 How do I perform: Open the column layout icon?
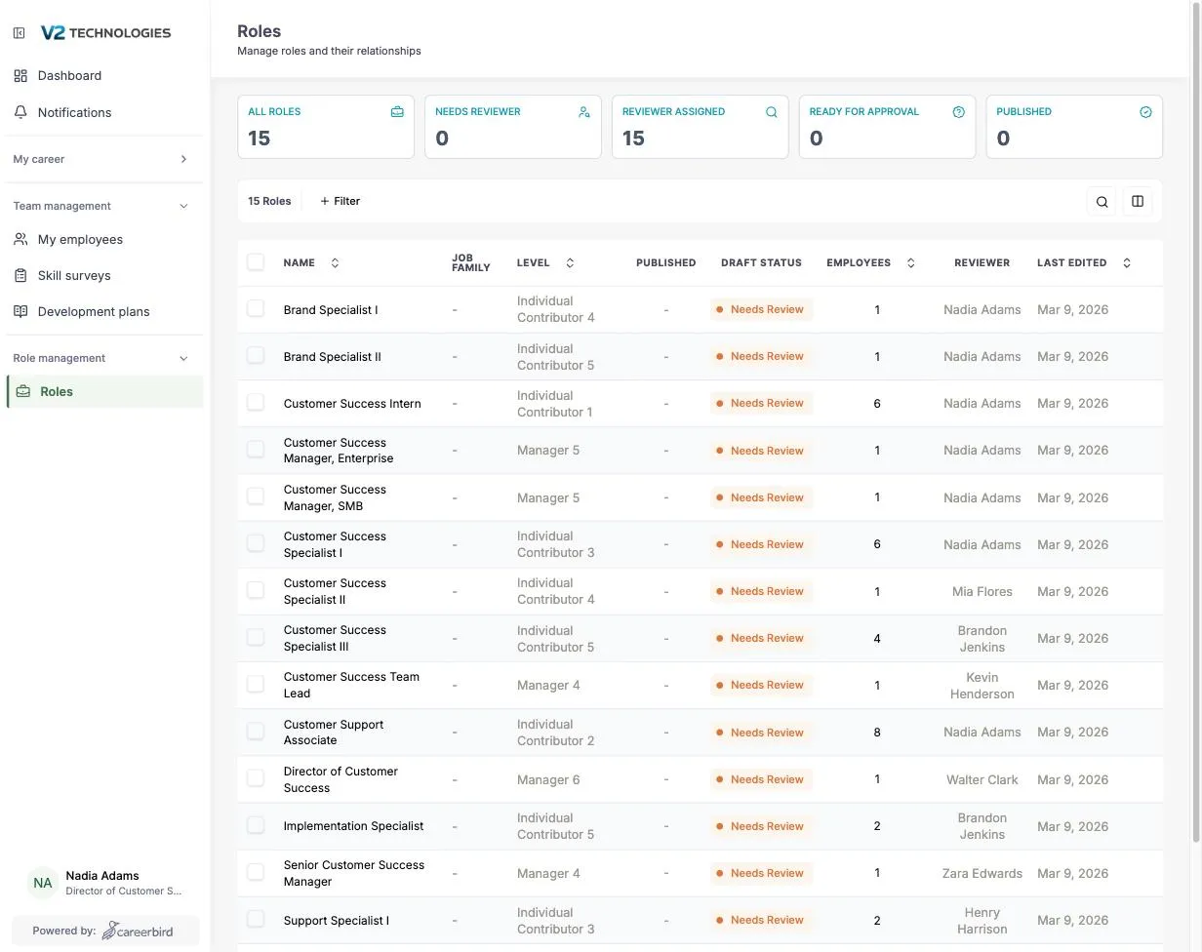1138,202
